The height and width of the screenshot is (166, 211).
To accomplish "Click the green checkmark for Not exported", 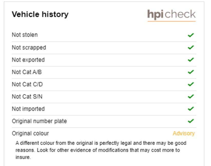I will click(x=191, y=60).
